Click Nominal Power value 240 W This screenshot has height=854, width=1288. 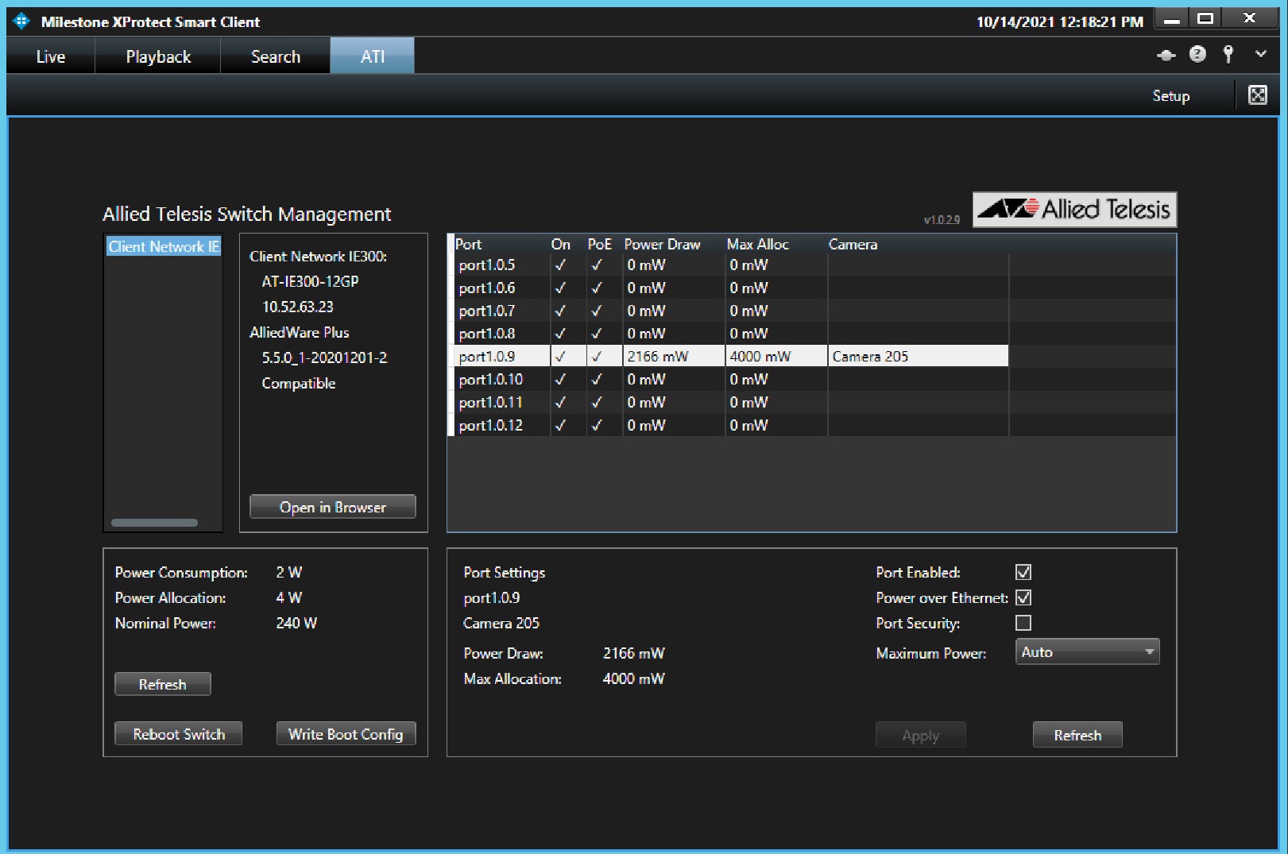click(x=296, y=623)
